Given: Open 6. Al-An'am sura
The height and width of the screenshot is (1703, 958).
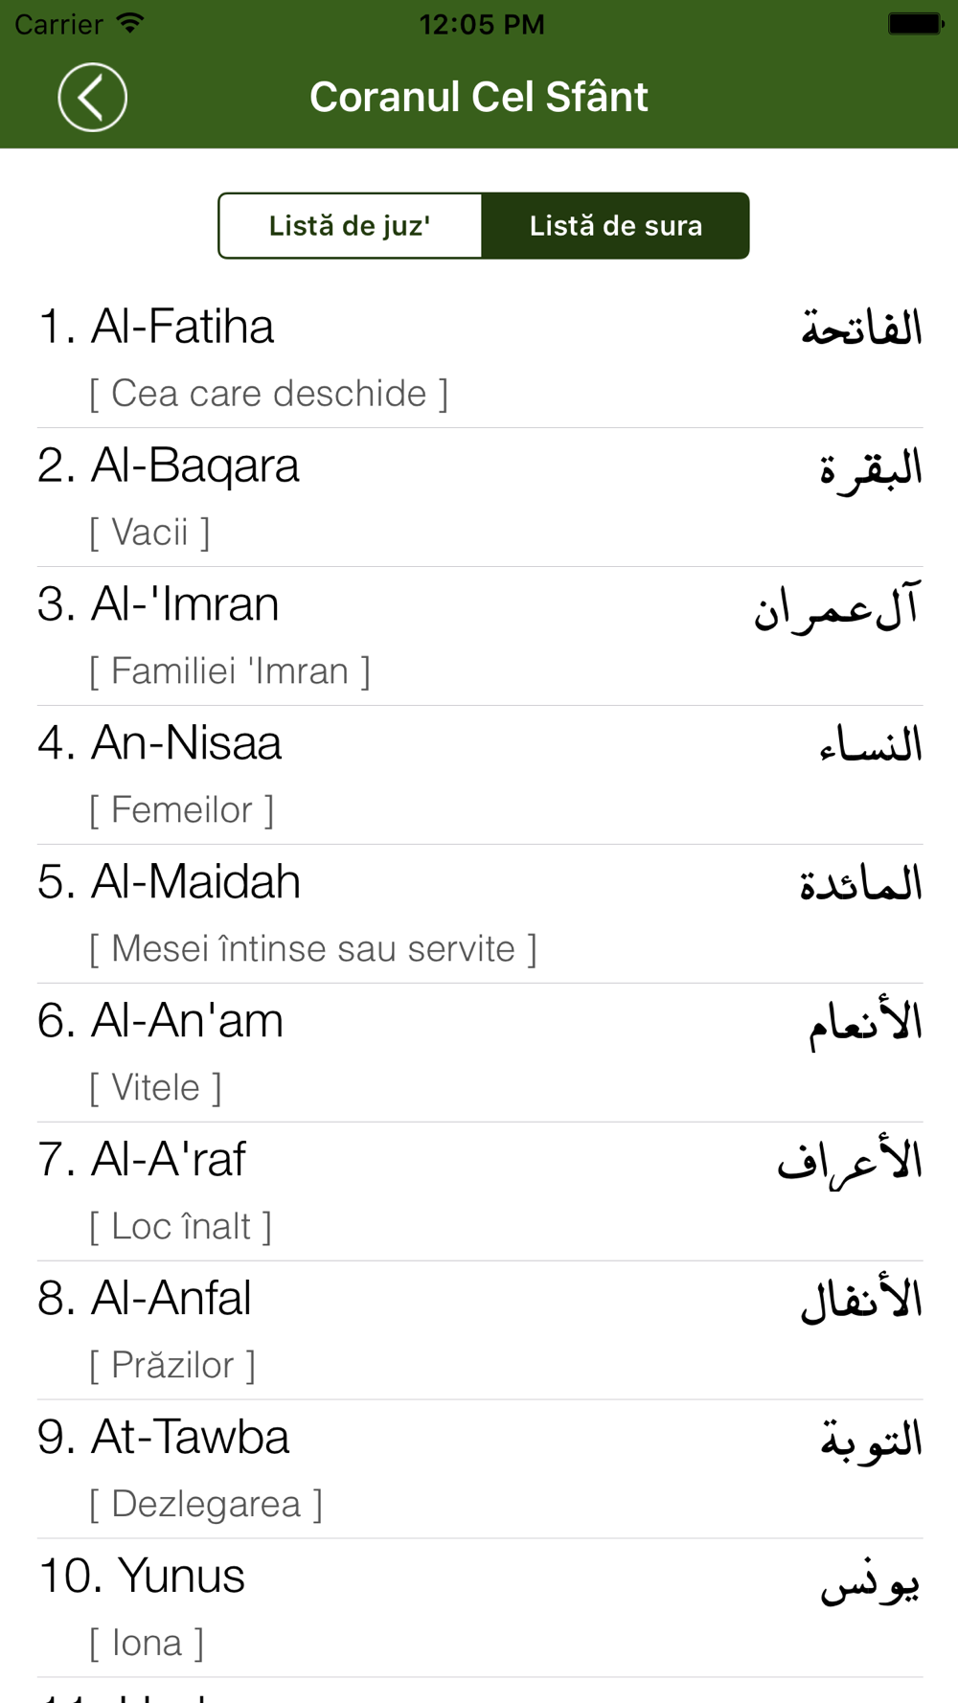Looking at the screenshot, I should click(479, 1053).
